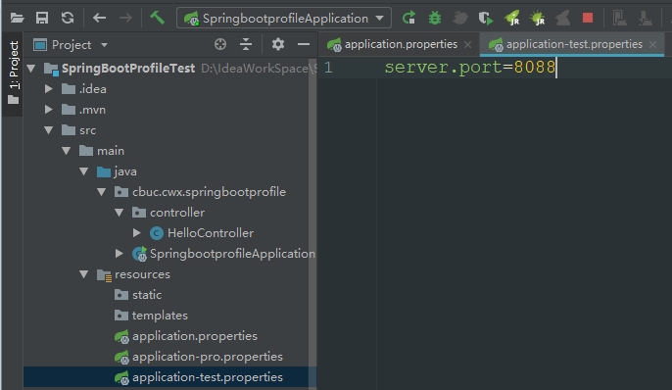Select application.properties in the project tree
This screenshot has height=390, width=672.
tap(195, 336)
